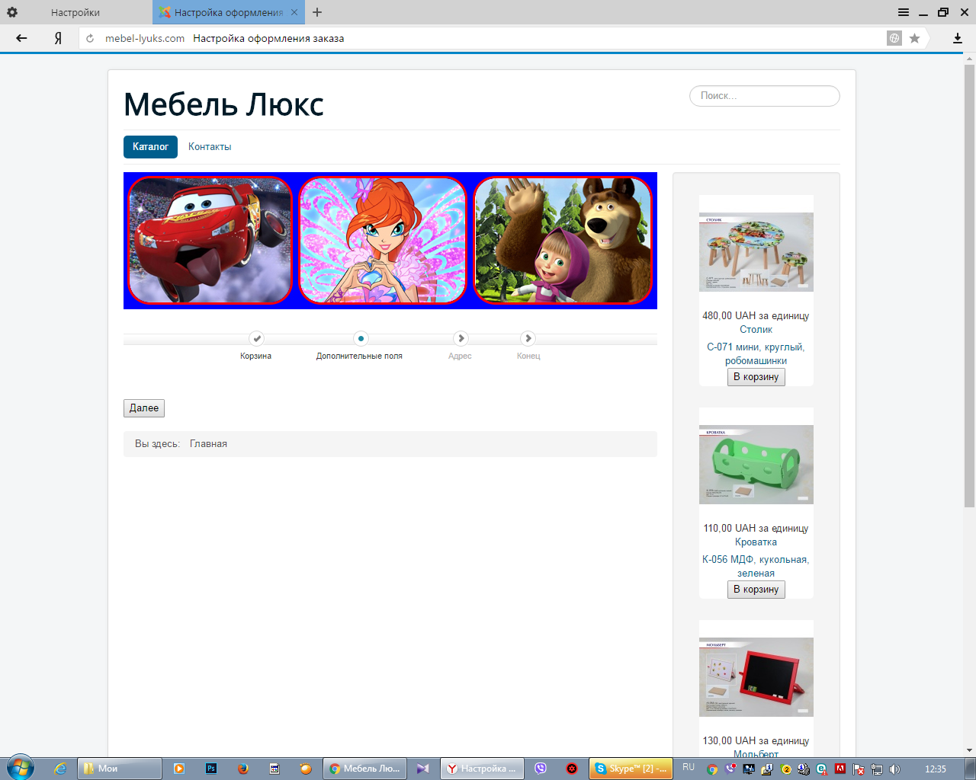Click the browser settings gear icon
The image size is (976, 780).
12,12
